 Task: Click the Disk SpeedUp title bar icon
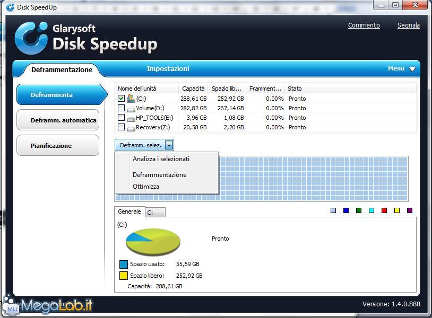(10, 7)
